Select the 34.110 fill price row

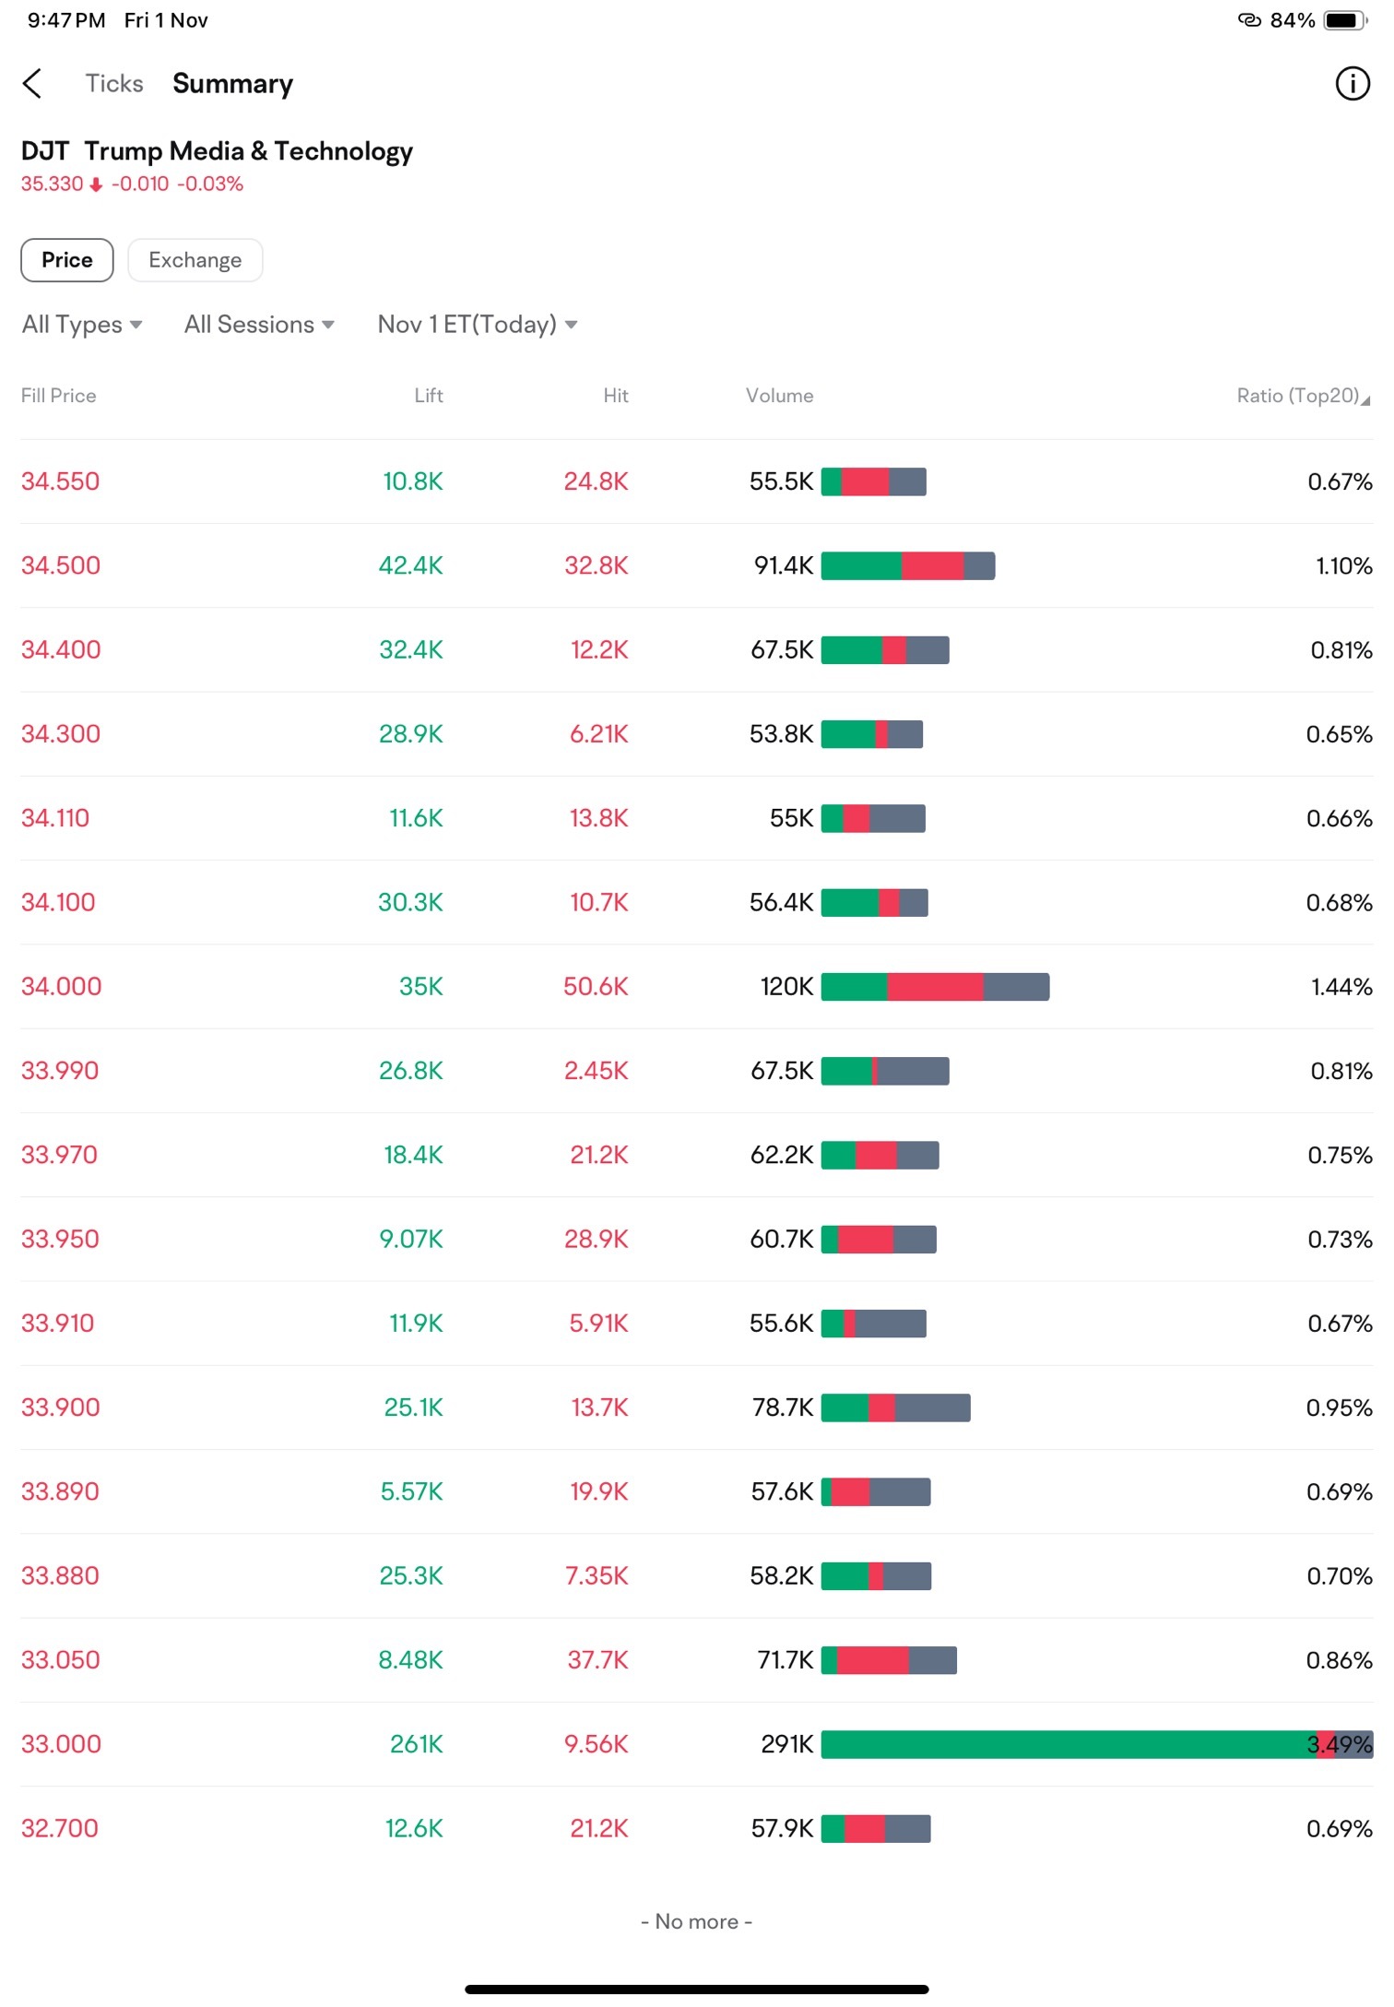pyautogui.click(x=697, y=818)
